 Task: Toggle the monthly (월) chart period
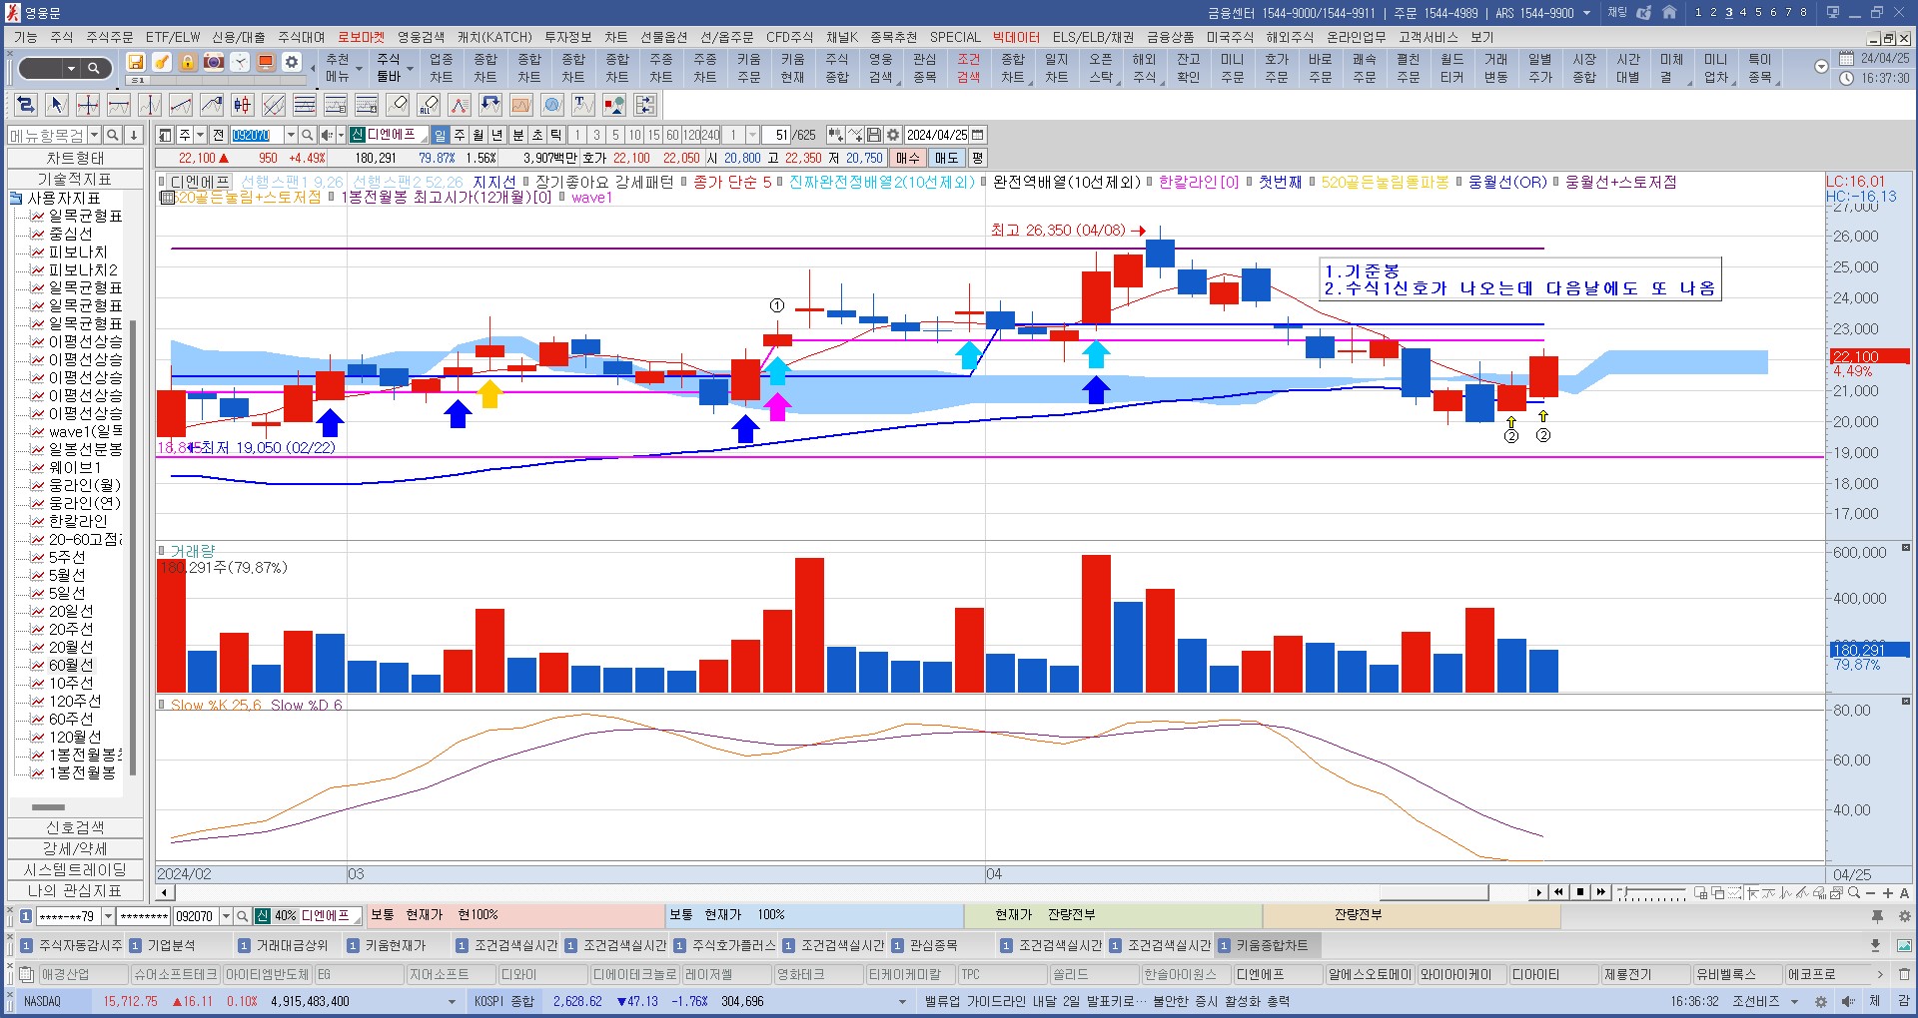tap(479, 135)
